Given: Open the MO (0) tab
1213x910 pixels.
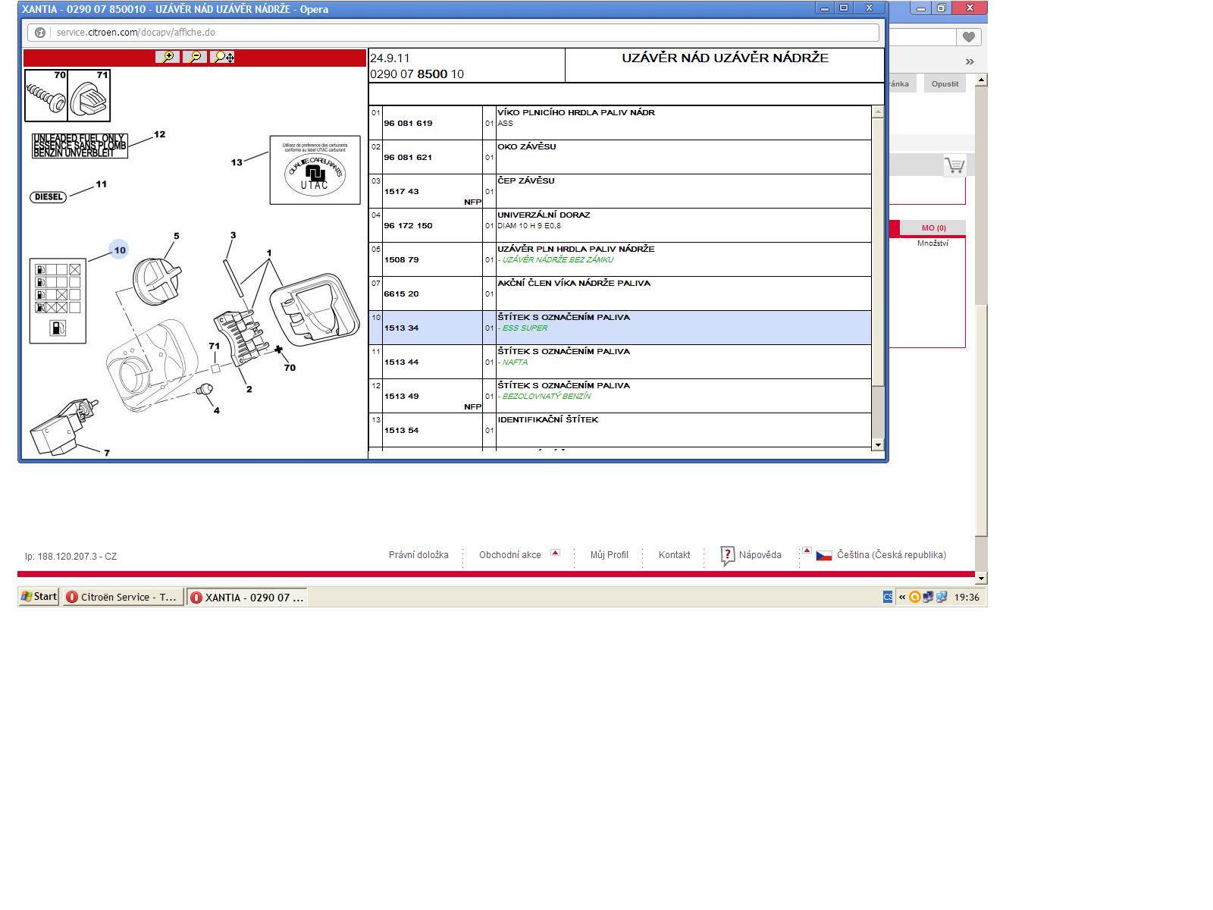Looking at the screenshot, I should point(933,228).
